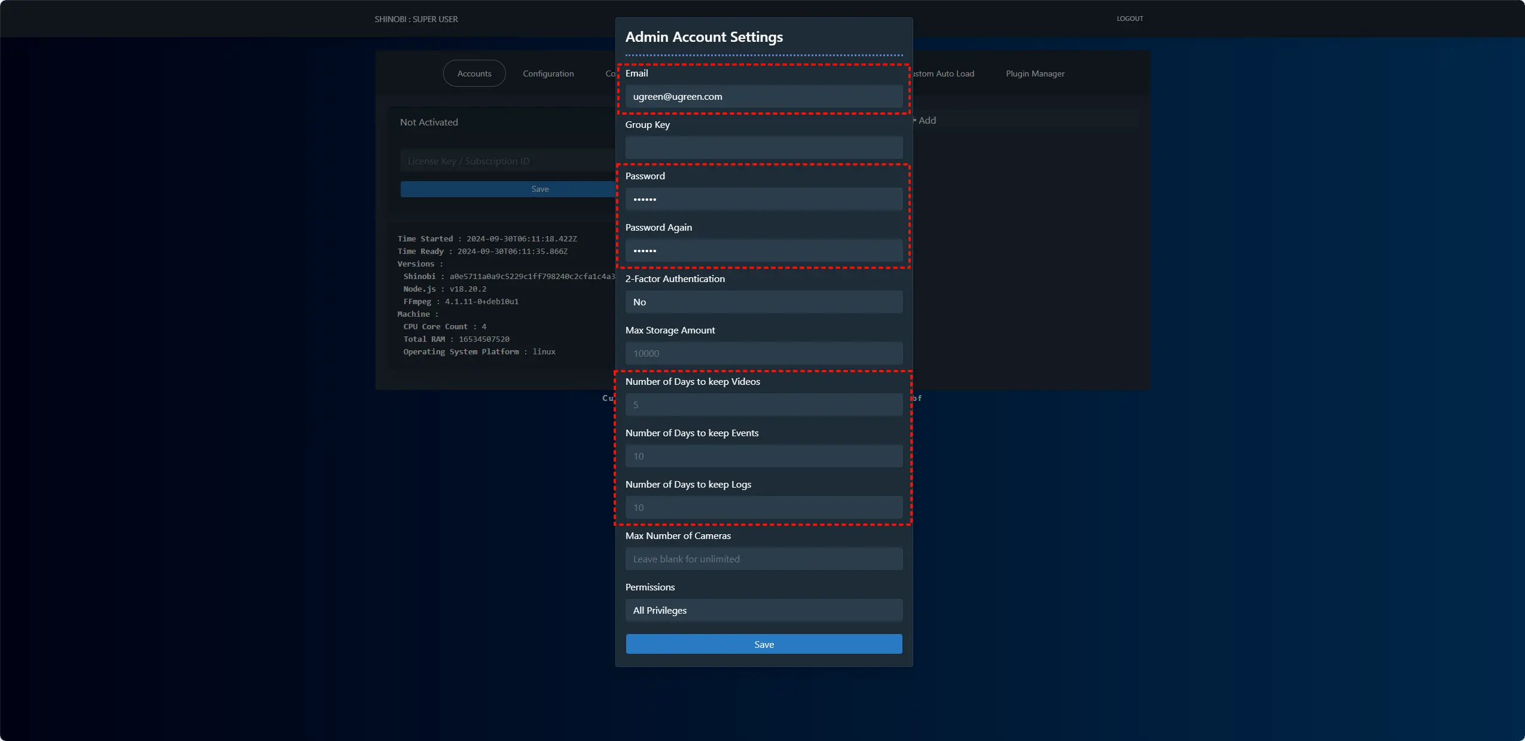Save the Admin Account Settings form
Screen dimensions: 1525x741
[763, 644]
